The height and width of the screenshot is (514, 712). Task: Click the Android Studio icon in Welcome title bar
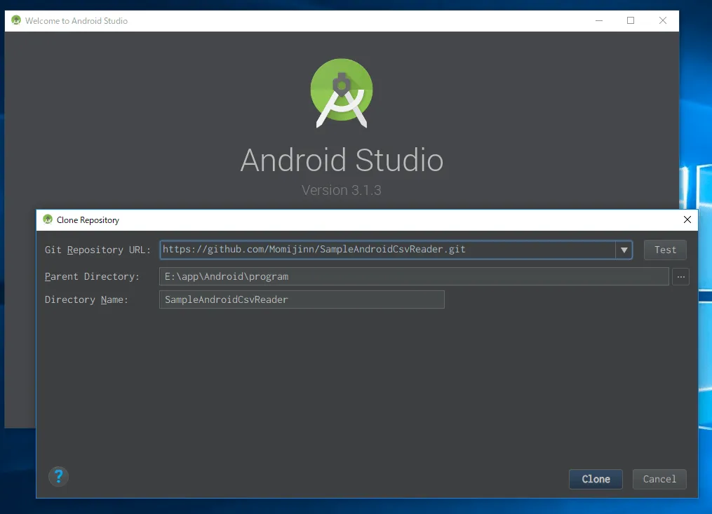pyautogui.click(x=16, y=20)
